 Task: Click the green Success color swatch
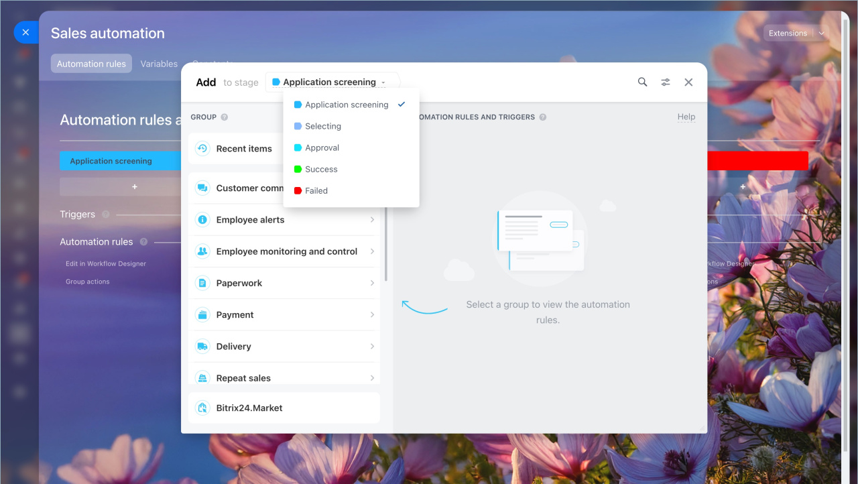298,169
